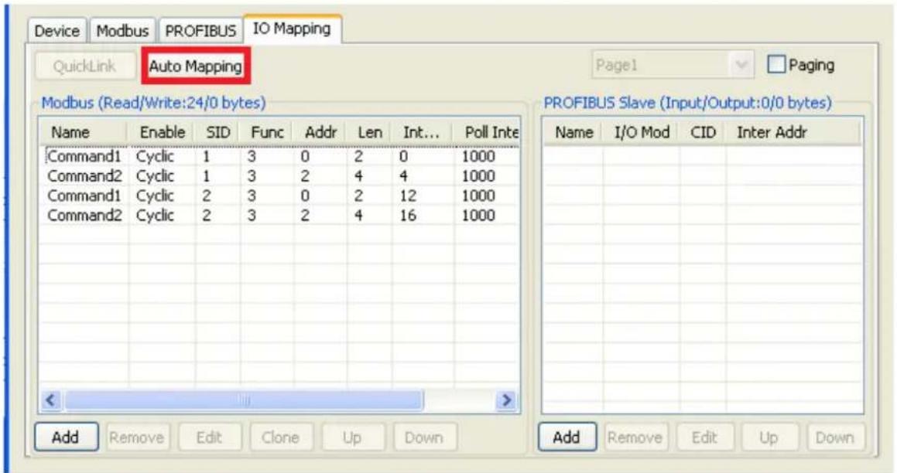Select Command1 row with SID 1
The height and width of the screenshot is (473, 897).
pyautogui.click(x=279, y=157)
